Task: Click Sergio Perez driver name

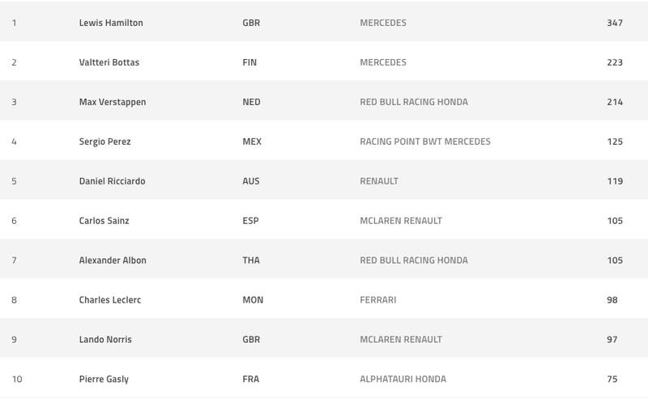Action: (x=104, y=142)
